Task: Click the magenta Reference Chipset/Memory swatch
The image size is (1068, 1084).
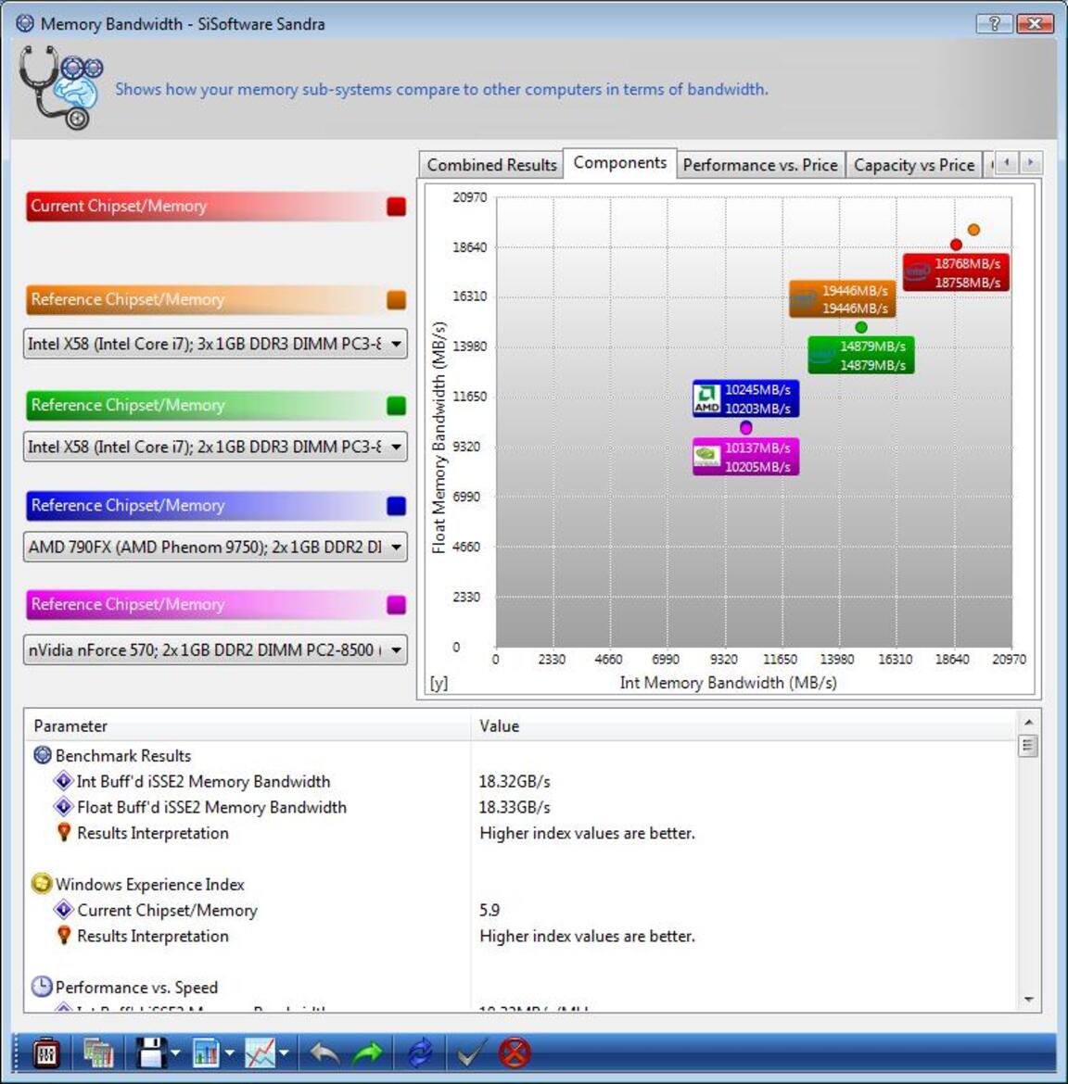Action: (397, 604)
